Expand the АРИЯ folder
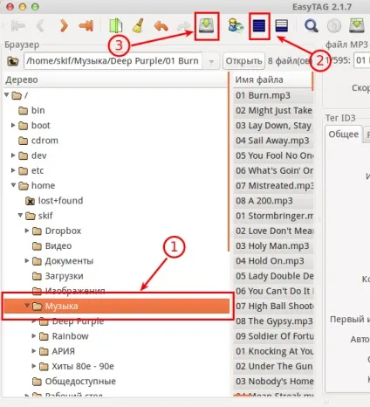 34,351
